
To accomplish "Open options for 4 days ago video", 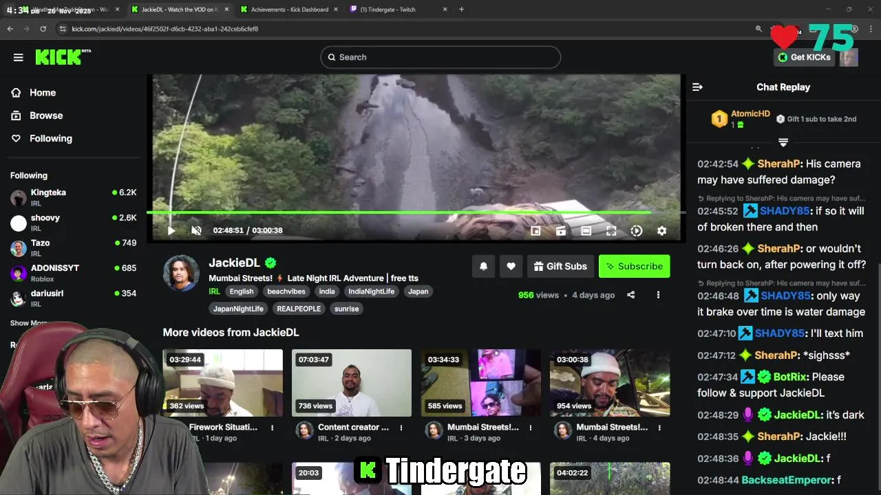I will click(x=659, y=428).
